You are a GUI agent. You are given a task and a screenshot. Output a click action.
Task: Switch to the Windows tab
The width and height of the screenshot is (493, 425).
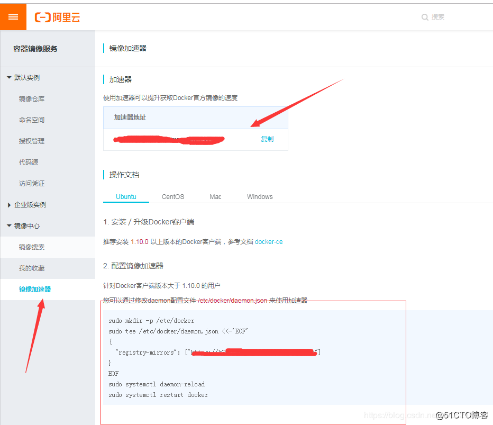point(260,196)
